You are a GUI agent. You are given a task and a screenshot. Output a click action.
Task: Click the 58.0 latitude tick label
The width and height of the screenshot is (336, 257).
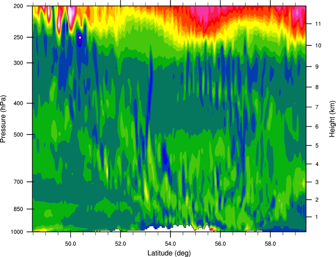pyautogui.click(x=270, y=244)
